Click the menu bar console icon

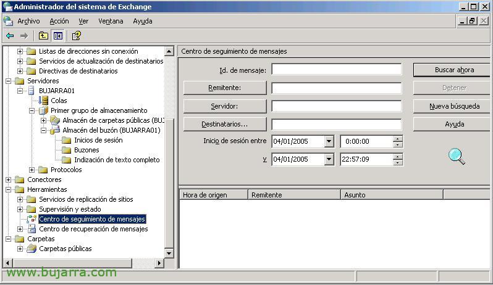point(8,21)
